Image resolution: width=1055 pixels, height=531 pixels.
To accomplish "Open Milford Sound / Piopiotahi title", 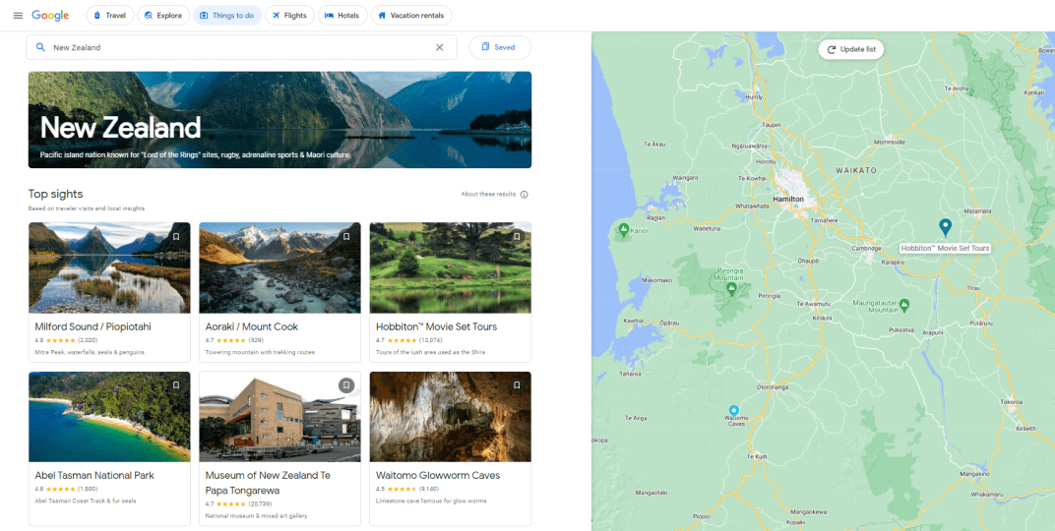I will 93,326.
